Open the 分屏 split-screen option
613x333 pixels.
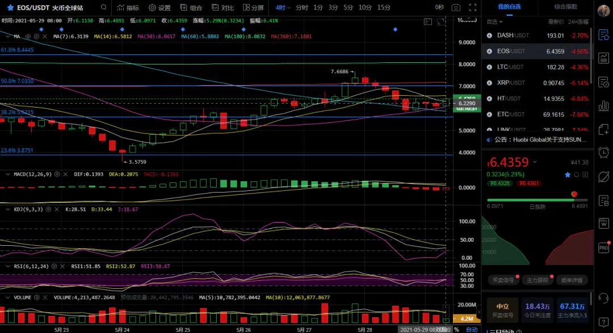(x=253, y=7)
